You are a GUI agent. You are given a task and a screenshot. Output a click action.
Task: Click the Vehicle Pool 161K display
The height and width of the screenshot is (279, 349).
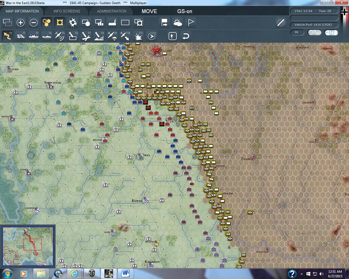tap(314, 25)
